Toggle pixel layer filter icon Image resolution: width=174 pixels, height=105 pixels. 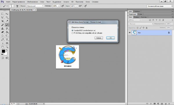(150, 20)
